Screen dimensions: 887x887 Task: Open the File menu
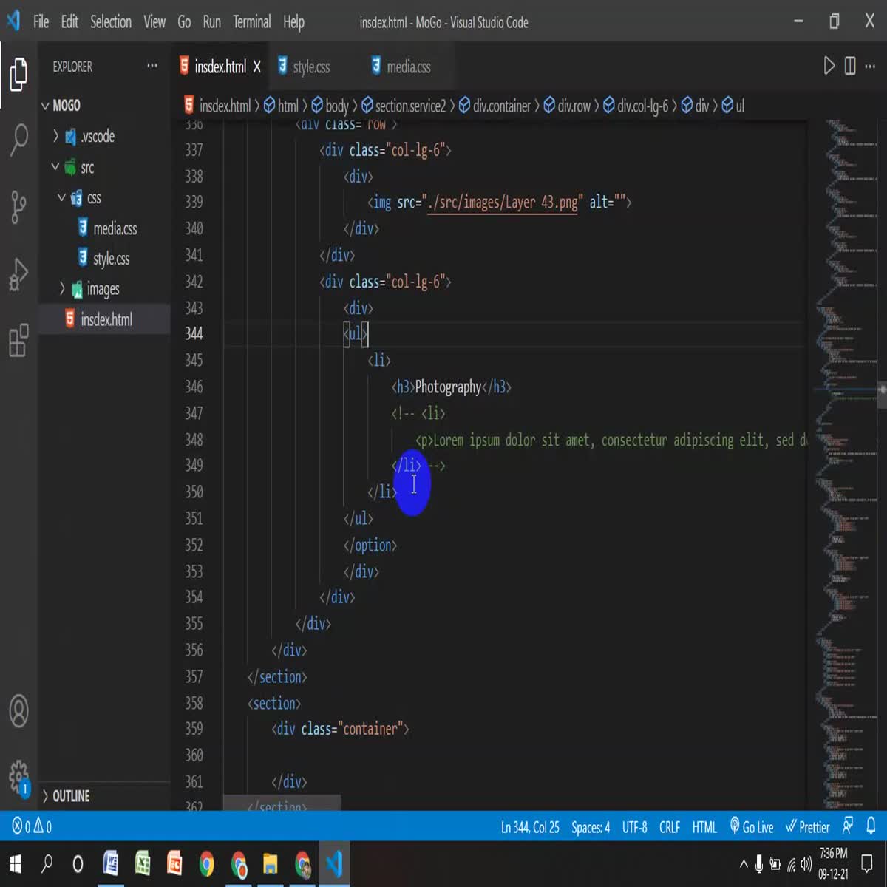coord(41,22)
